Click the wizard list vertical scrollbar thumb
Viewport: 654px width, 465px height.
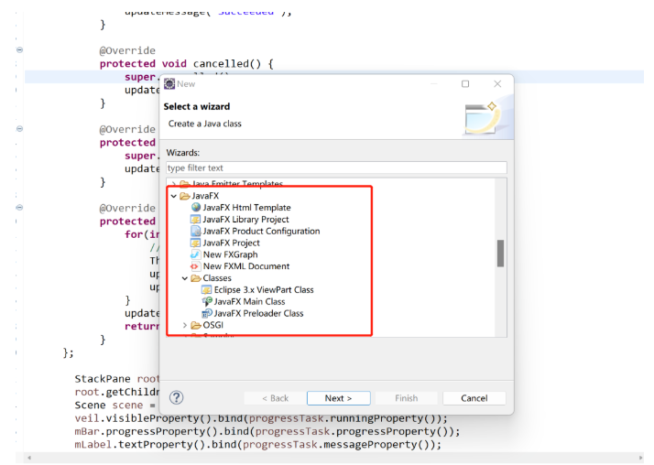(x=500, y=253)
